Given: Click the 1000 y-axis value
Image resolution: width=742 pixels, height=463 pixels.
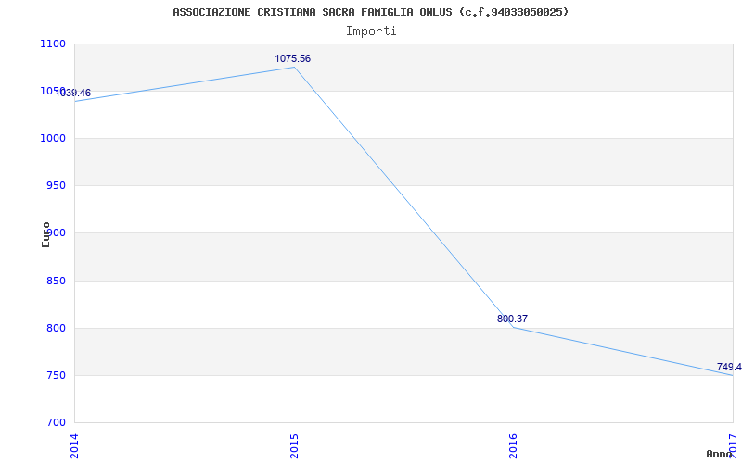Looking at the screenshot, I should (53, 138).
